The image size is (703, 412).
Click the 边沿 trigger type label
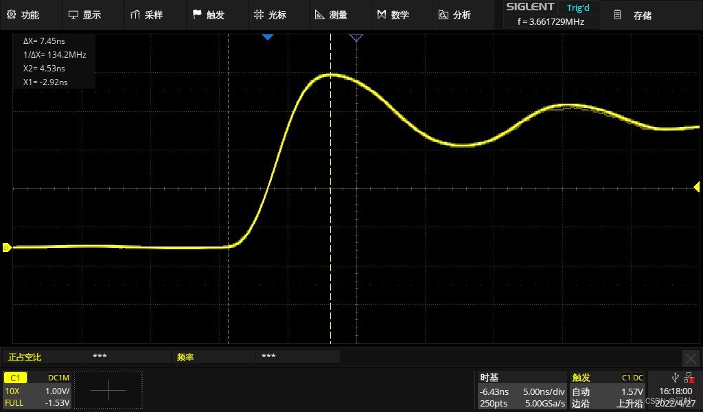point(581,404)
